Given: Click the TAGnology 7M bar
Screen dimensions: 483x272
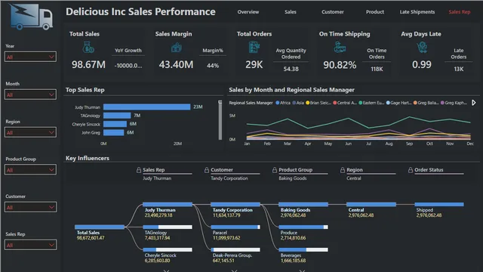Looking at the screenshot, I should coord(117,116).
